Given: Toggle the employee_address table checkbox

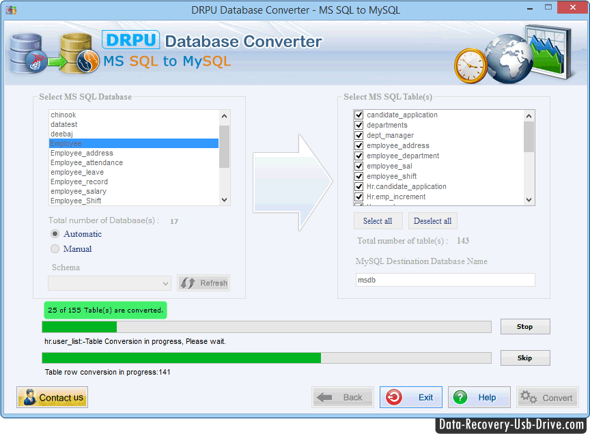Looking at the screenshot, I should pos(359,145).
